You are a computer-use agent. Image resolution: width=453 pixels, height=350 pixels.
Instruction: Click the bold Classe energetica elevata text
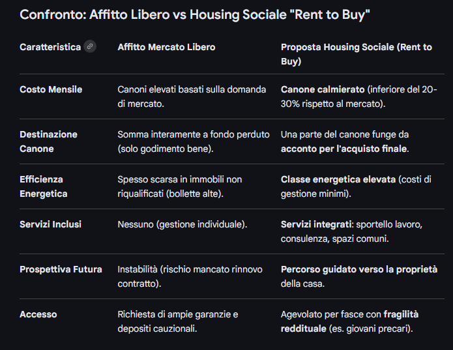pyautogui.click(x=338, y=179)
